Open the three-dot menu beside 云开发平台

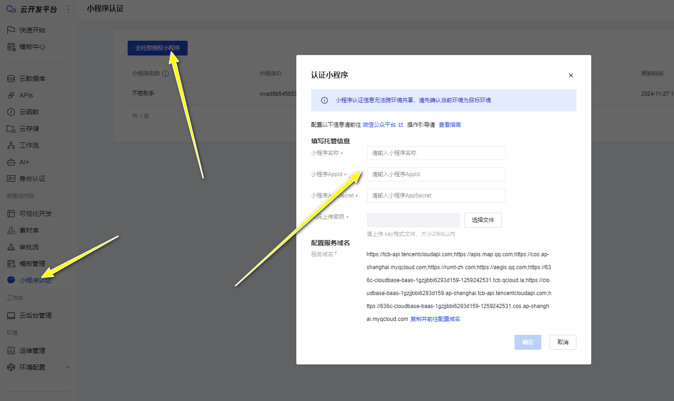pyautogui.click(x=68, y=9)
